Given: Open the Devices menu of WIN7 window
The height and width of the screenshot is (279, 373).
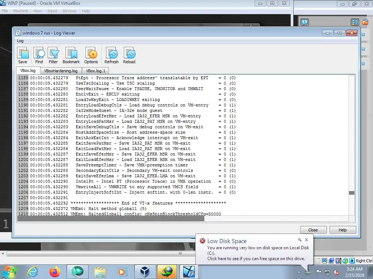Looking at the screenshot, I should [x=69, y=11].
